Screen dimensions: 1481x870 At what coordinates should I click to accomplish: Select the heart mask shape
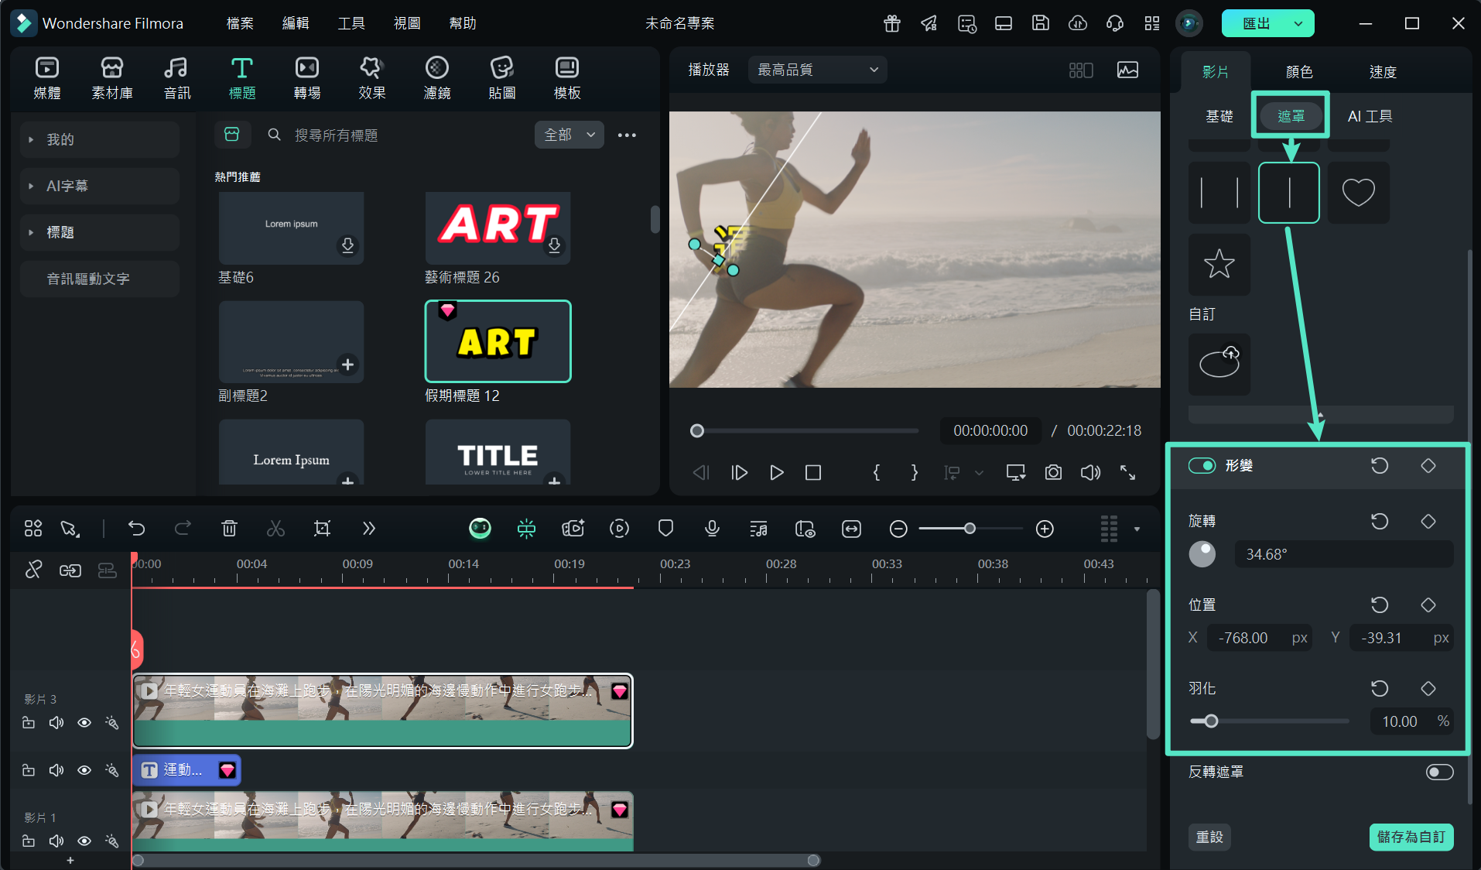[1358, 193]
